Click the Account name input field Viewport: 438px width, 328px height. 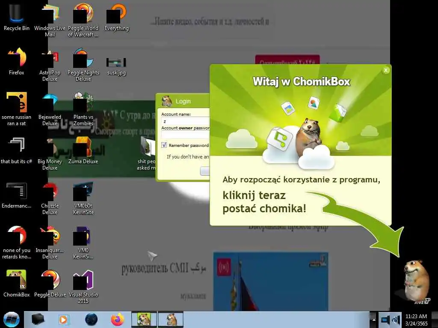(186, 121)
